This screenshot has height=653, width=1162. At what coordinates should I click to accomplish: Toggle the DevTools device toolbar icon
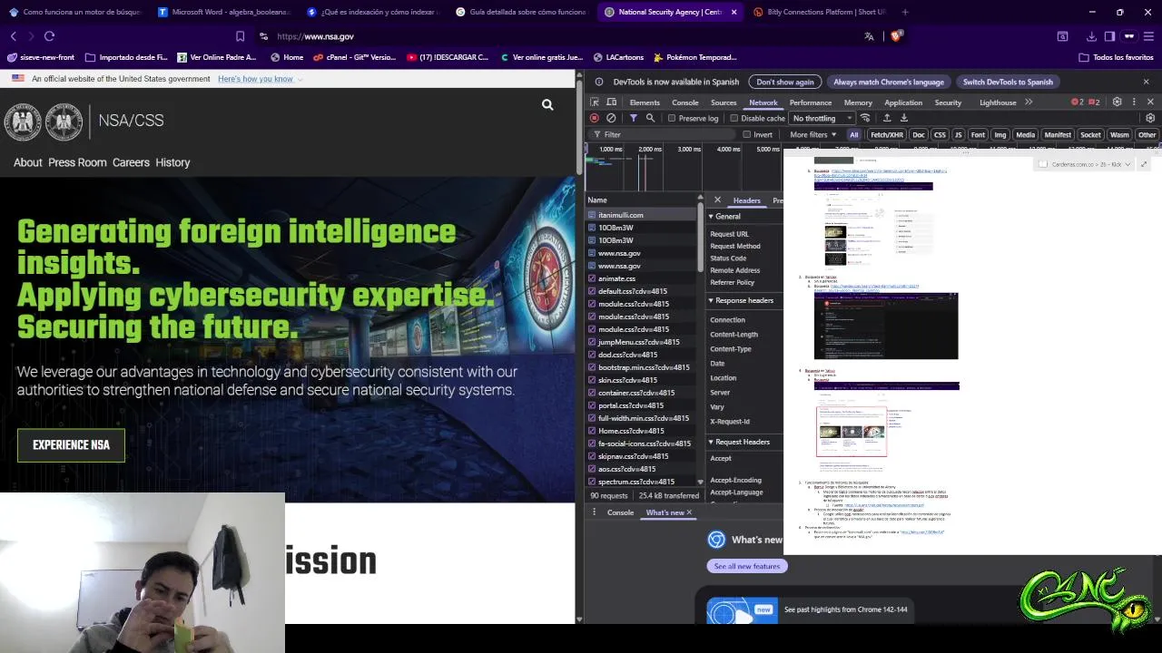coord(611,102)
